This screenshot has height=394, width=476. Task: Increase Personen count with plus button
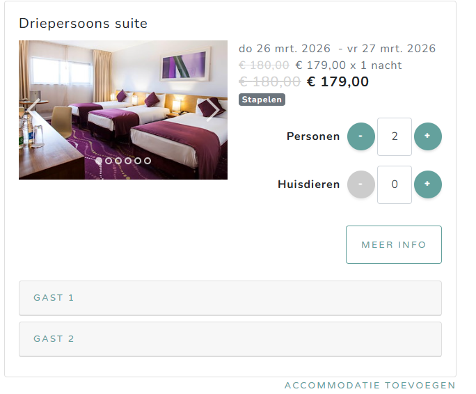click(428, 136)
